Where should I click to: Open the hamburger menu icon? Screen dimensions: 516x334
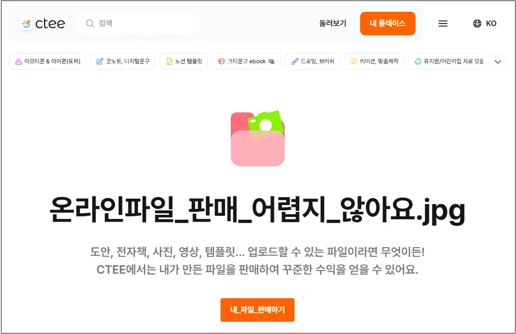point(443,24)
